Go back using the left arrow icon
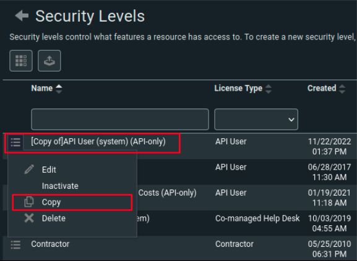 click(x=22, y=15)
